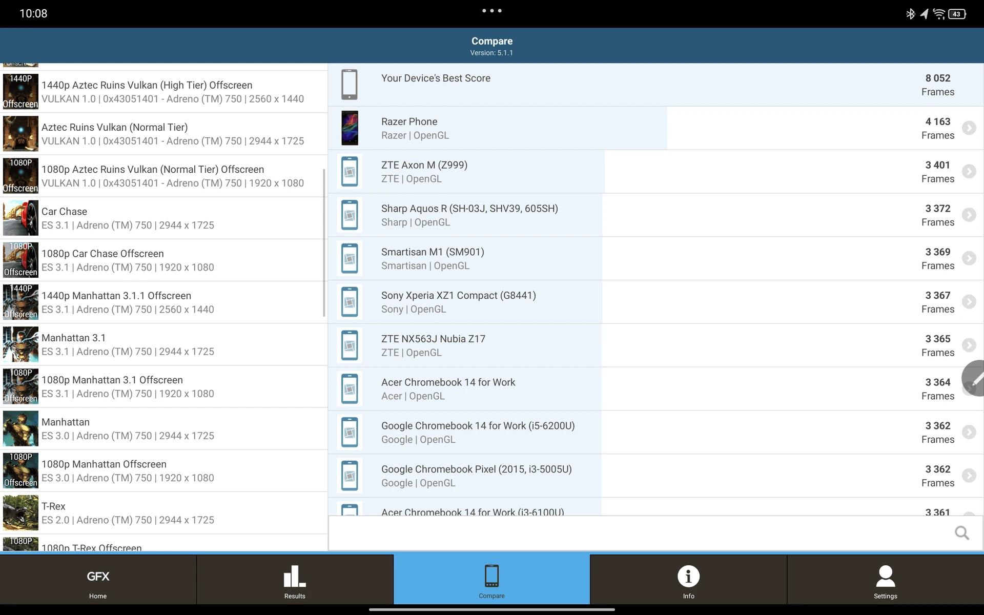Click the "Razer | OpenGL" subtitle
Image resolution: width=984 pixels, height=615 pixels.
[415, 135]
